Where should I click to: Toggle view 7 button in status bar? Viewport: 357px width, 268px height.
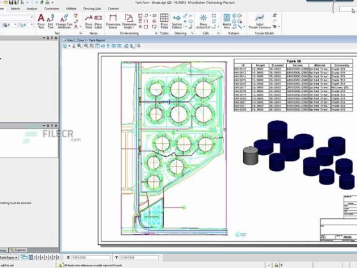(54, 258)
